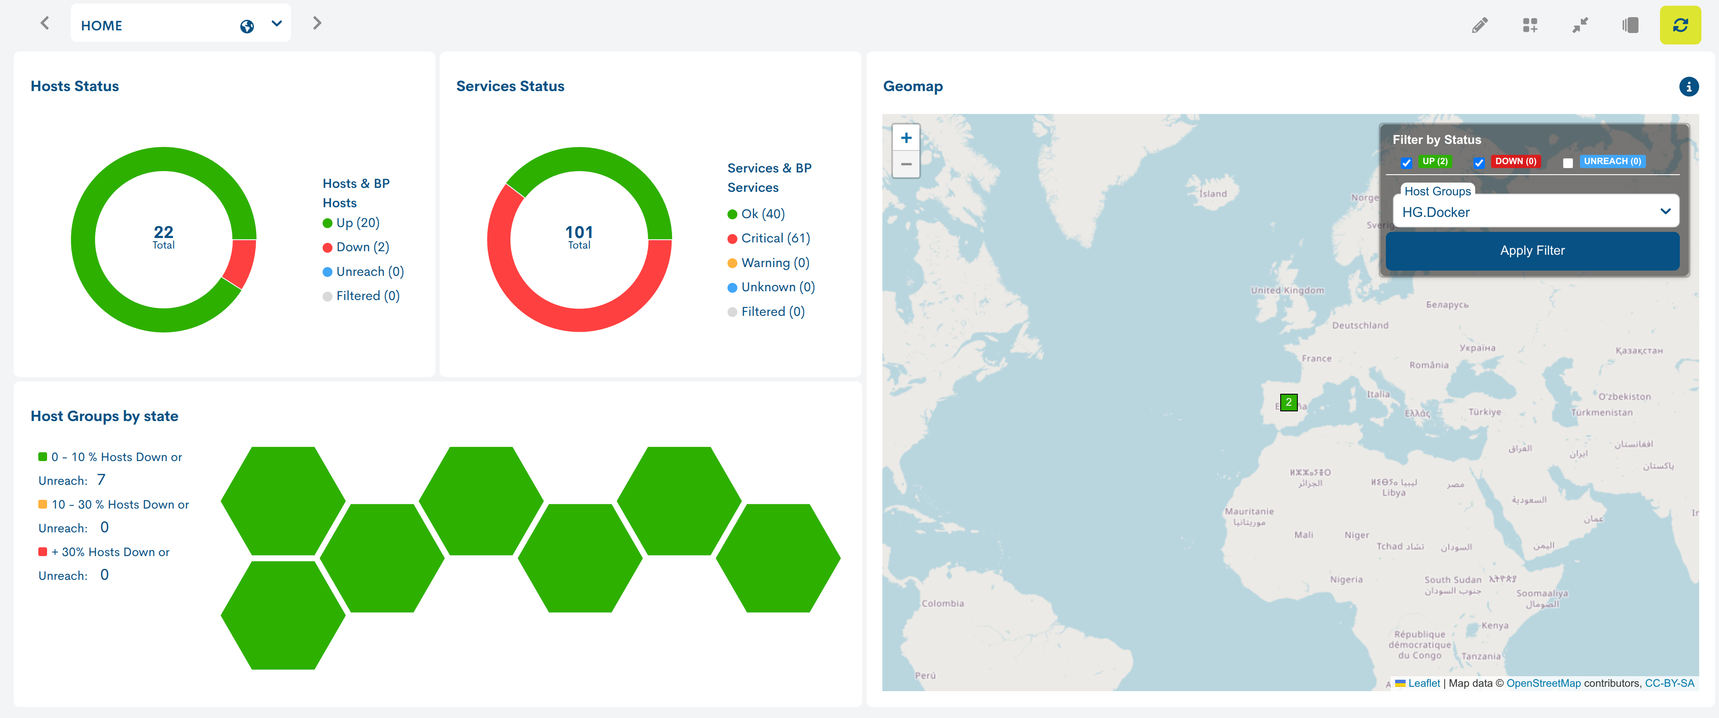Image resolution: width=1719 pixels, height=718 pixels.
Task: Open the Leaflet link
Action: tap(1423, 683)
